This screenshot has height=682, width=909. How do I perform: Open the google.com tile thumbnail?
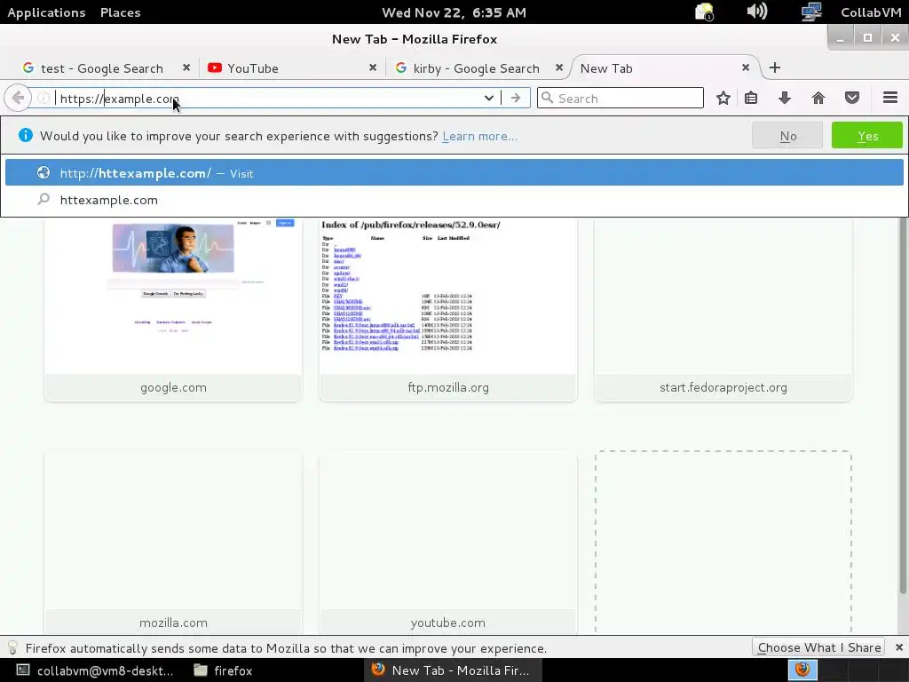click(x=173, y=309)
